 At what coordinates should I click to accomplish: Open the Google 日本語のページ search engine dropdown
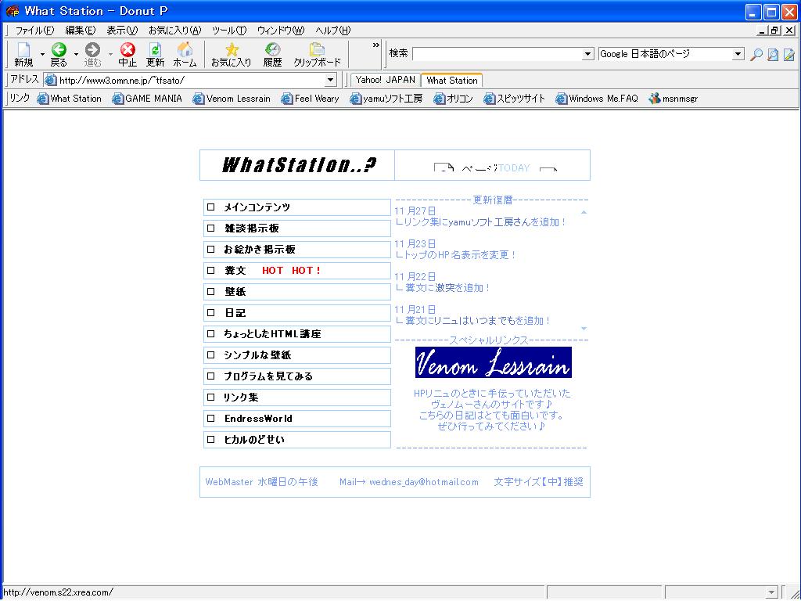738,54
